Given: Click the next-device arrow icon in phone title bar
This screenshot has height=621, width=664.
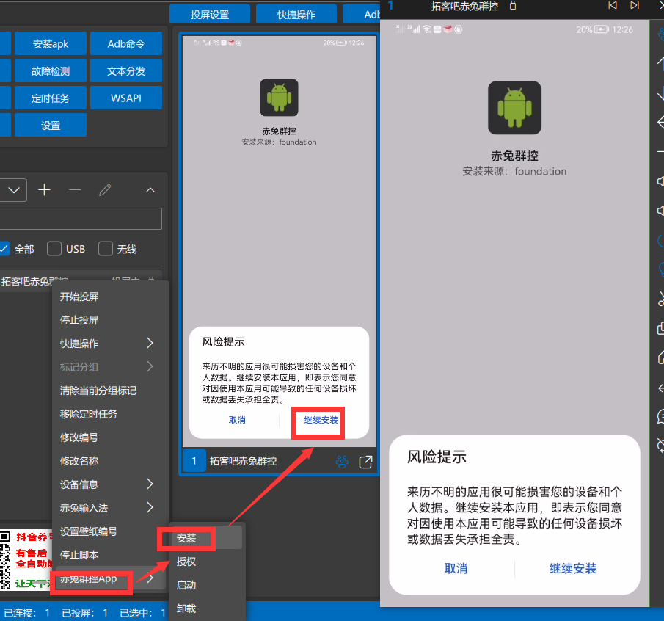Looking at the screenshot, I should click(x=634, y=6).
